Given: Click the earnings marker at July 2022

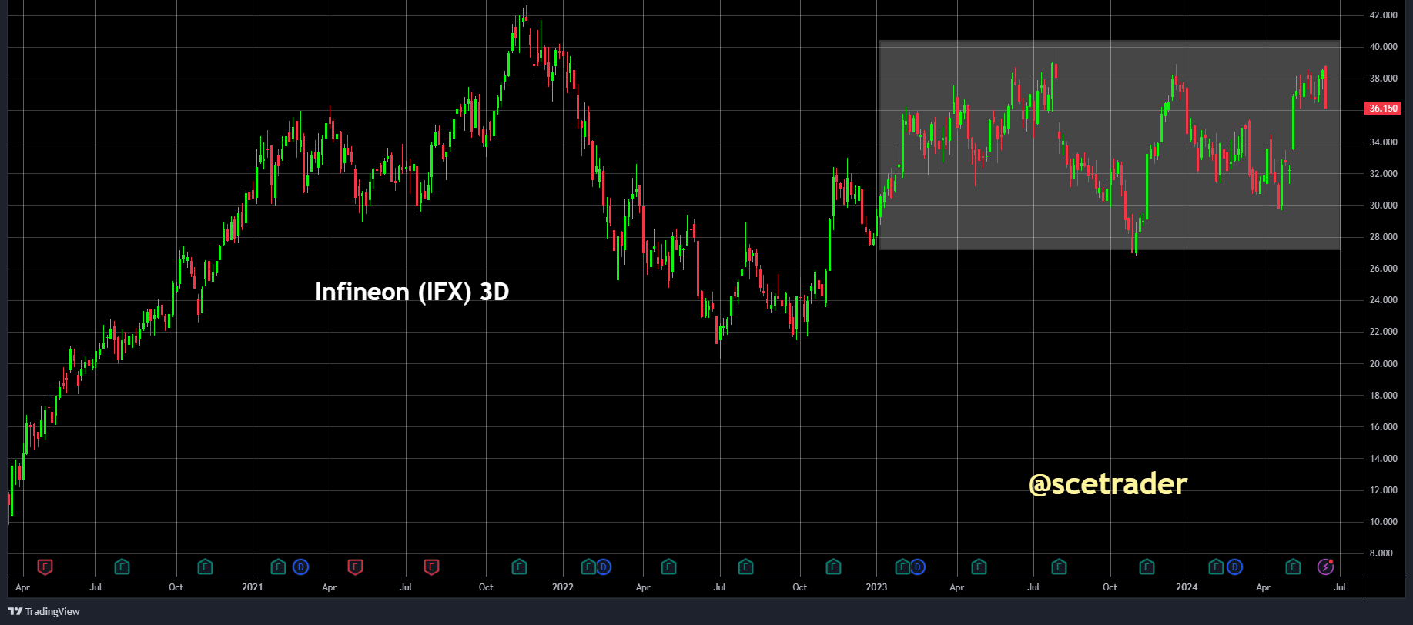Looking at the screenshot, I should coord(745,567).
